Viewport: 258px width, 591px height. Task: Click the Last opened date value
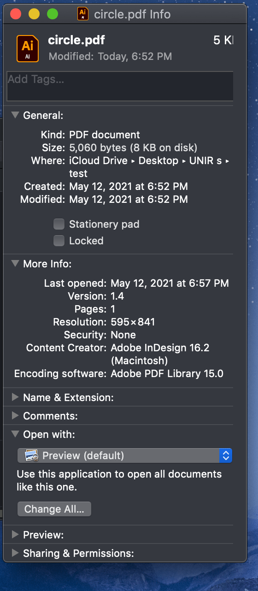click(x=170, y=284)
